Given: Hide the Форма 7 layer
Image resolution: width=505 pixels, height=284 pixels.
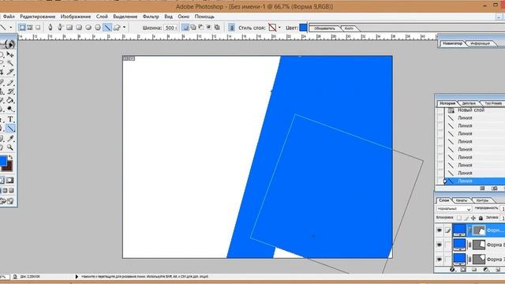Looking at the screenshot, I should pyautogui.click(x=440, y=259).
